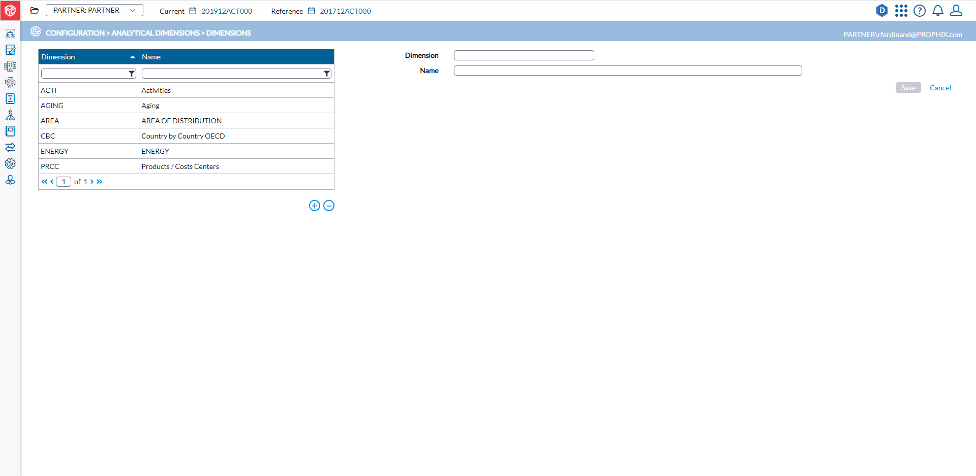Go to the last page of the grid
This screenshot has width=976, height=476.
100,182
